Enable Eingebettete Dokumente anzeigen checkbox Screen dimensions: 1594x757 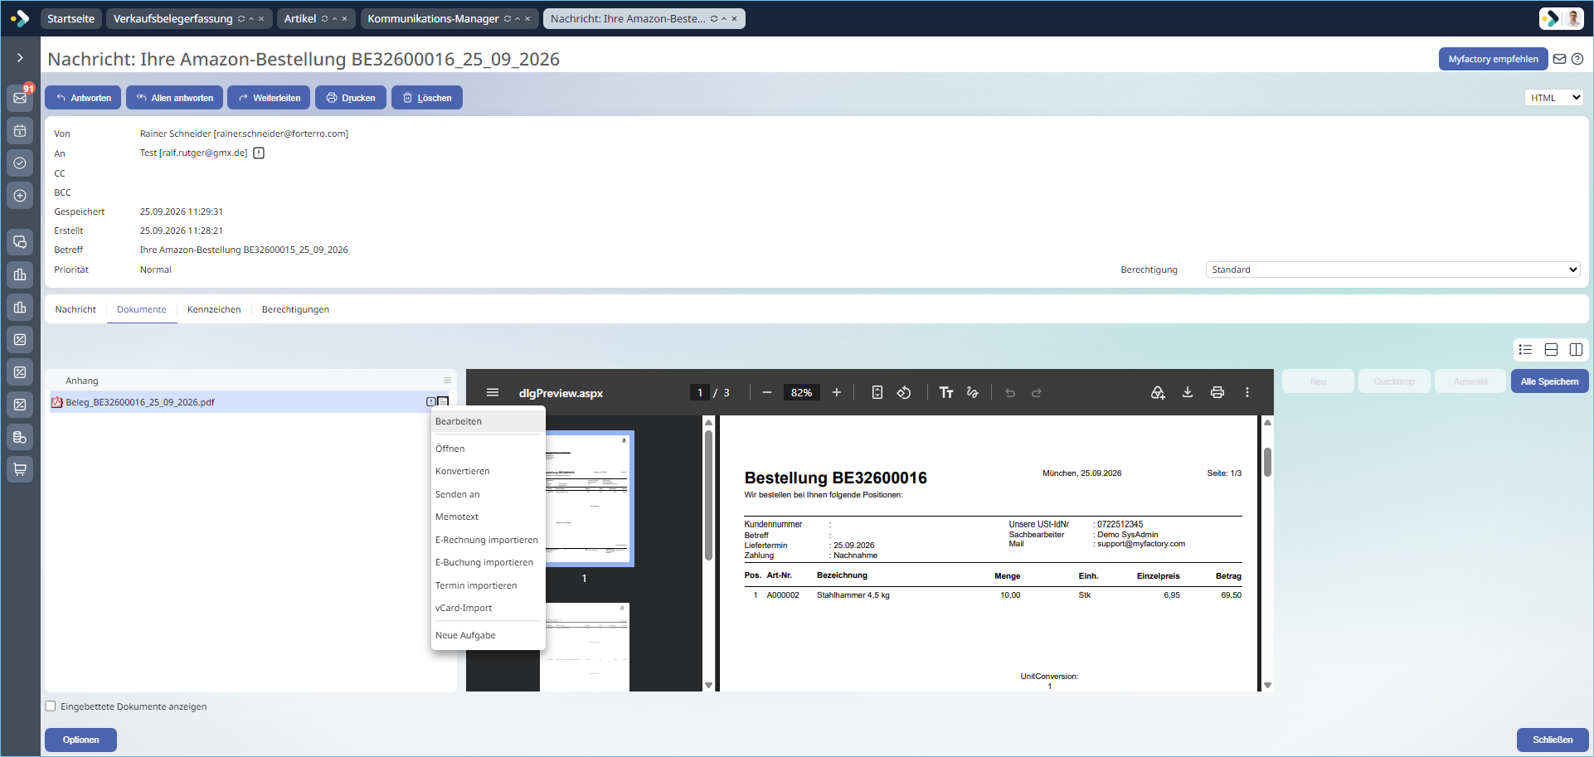51,706
